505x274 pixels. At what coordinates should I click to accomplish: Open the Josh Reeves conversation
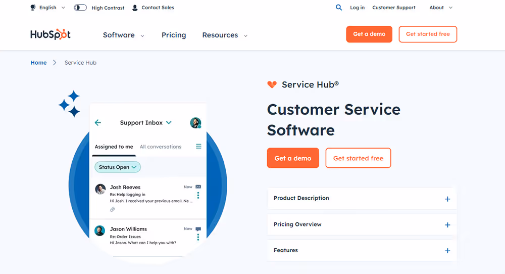point(148,198)
